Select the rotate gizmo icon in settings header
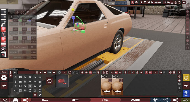This screenshot has width=190, height=102. tap(28, 12)
